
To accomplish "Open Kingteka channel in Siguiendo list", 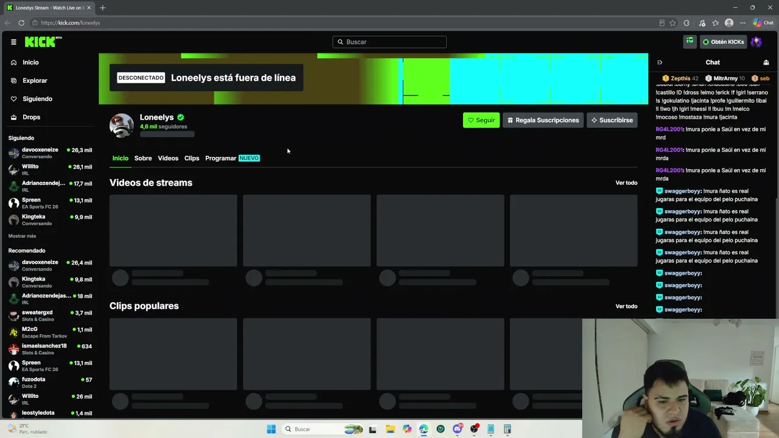I will tap(50, 220).
